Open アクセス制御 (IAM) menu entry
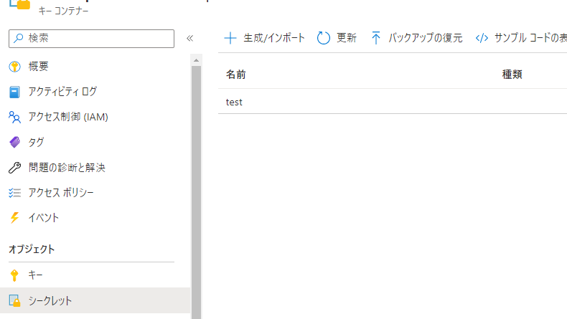 (x=68, y=117)
